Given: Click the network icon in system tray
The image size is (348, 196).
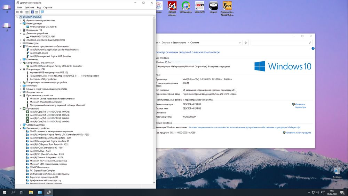Looking at the screenshot, I should click(x=313, y=192).
